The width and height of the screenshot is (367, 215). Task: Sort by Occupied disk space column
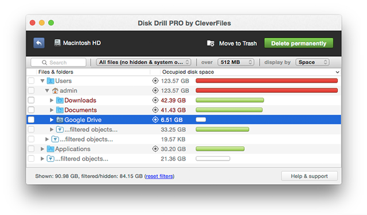click(x=188, y=72)
